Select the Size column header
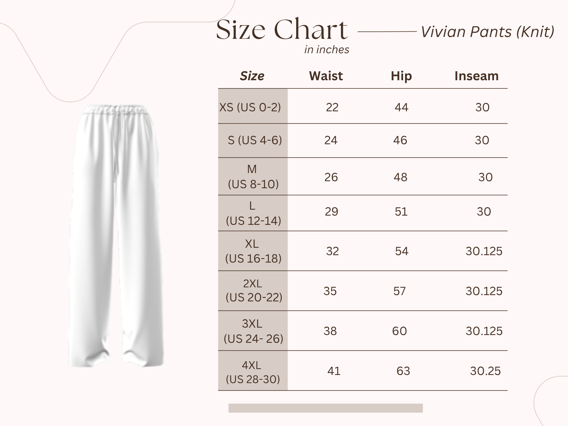Image resolution: width=568 pixels, height=426 pixels. tap(252, 76)
